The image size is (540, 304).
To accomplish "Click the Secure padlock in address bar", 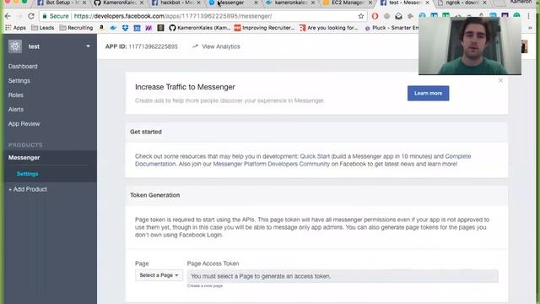I will coord(45,16).
